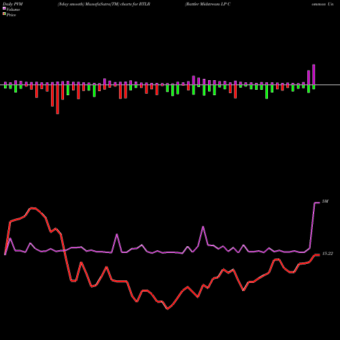340x340 pixels.
Task: Select the 'Volume' legend label
Action: [13, 10]
